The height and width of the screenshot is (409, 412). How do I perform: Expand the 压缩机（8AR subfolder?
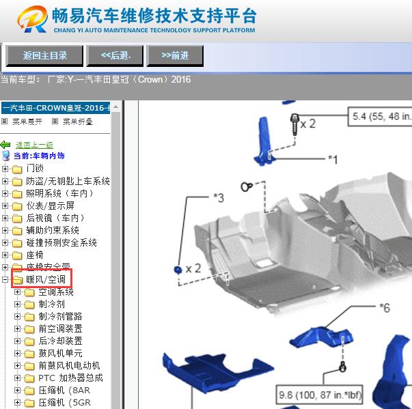click(17, 390)
